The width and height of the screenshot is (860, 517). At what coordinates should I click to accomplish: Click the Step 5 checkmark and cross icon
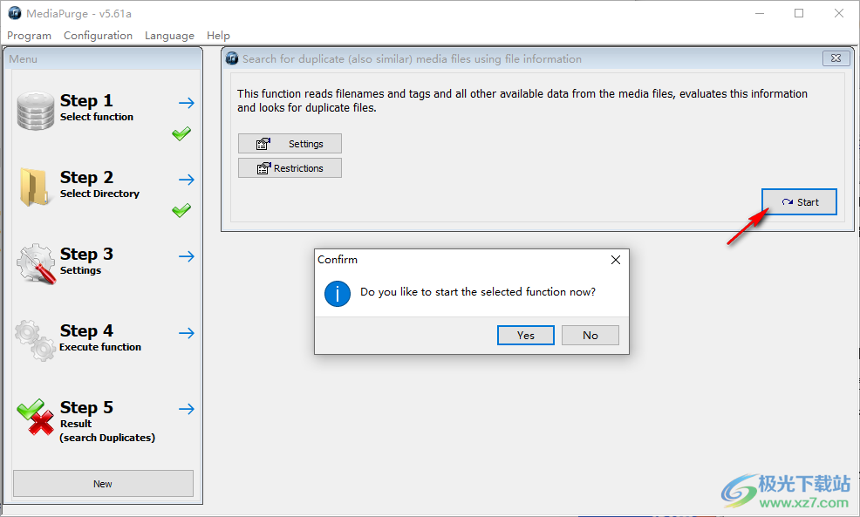point(35,417)
